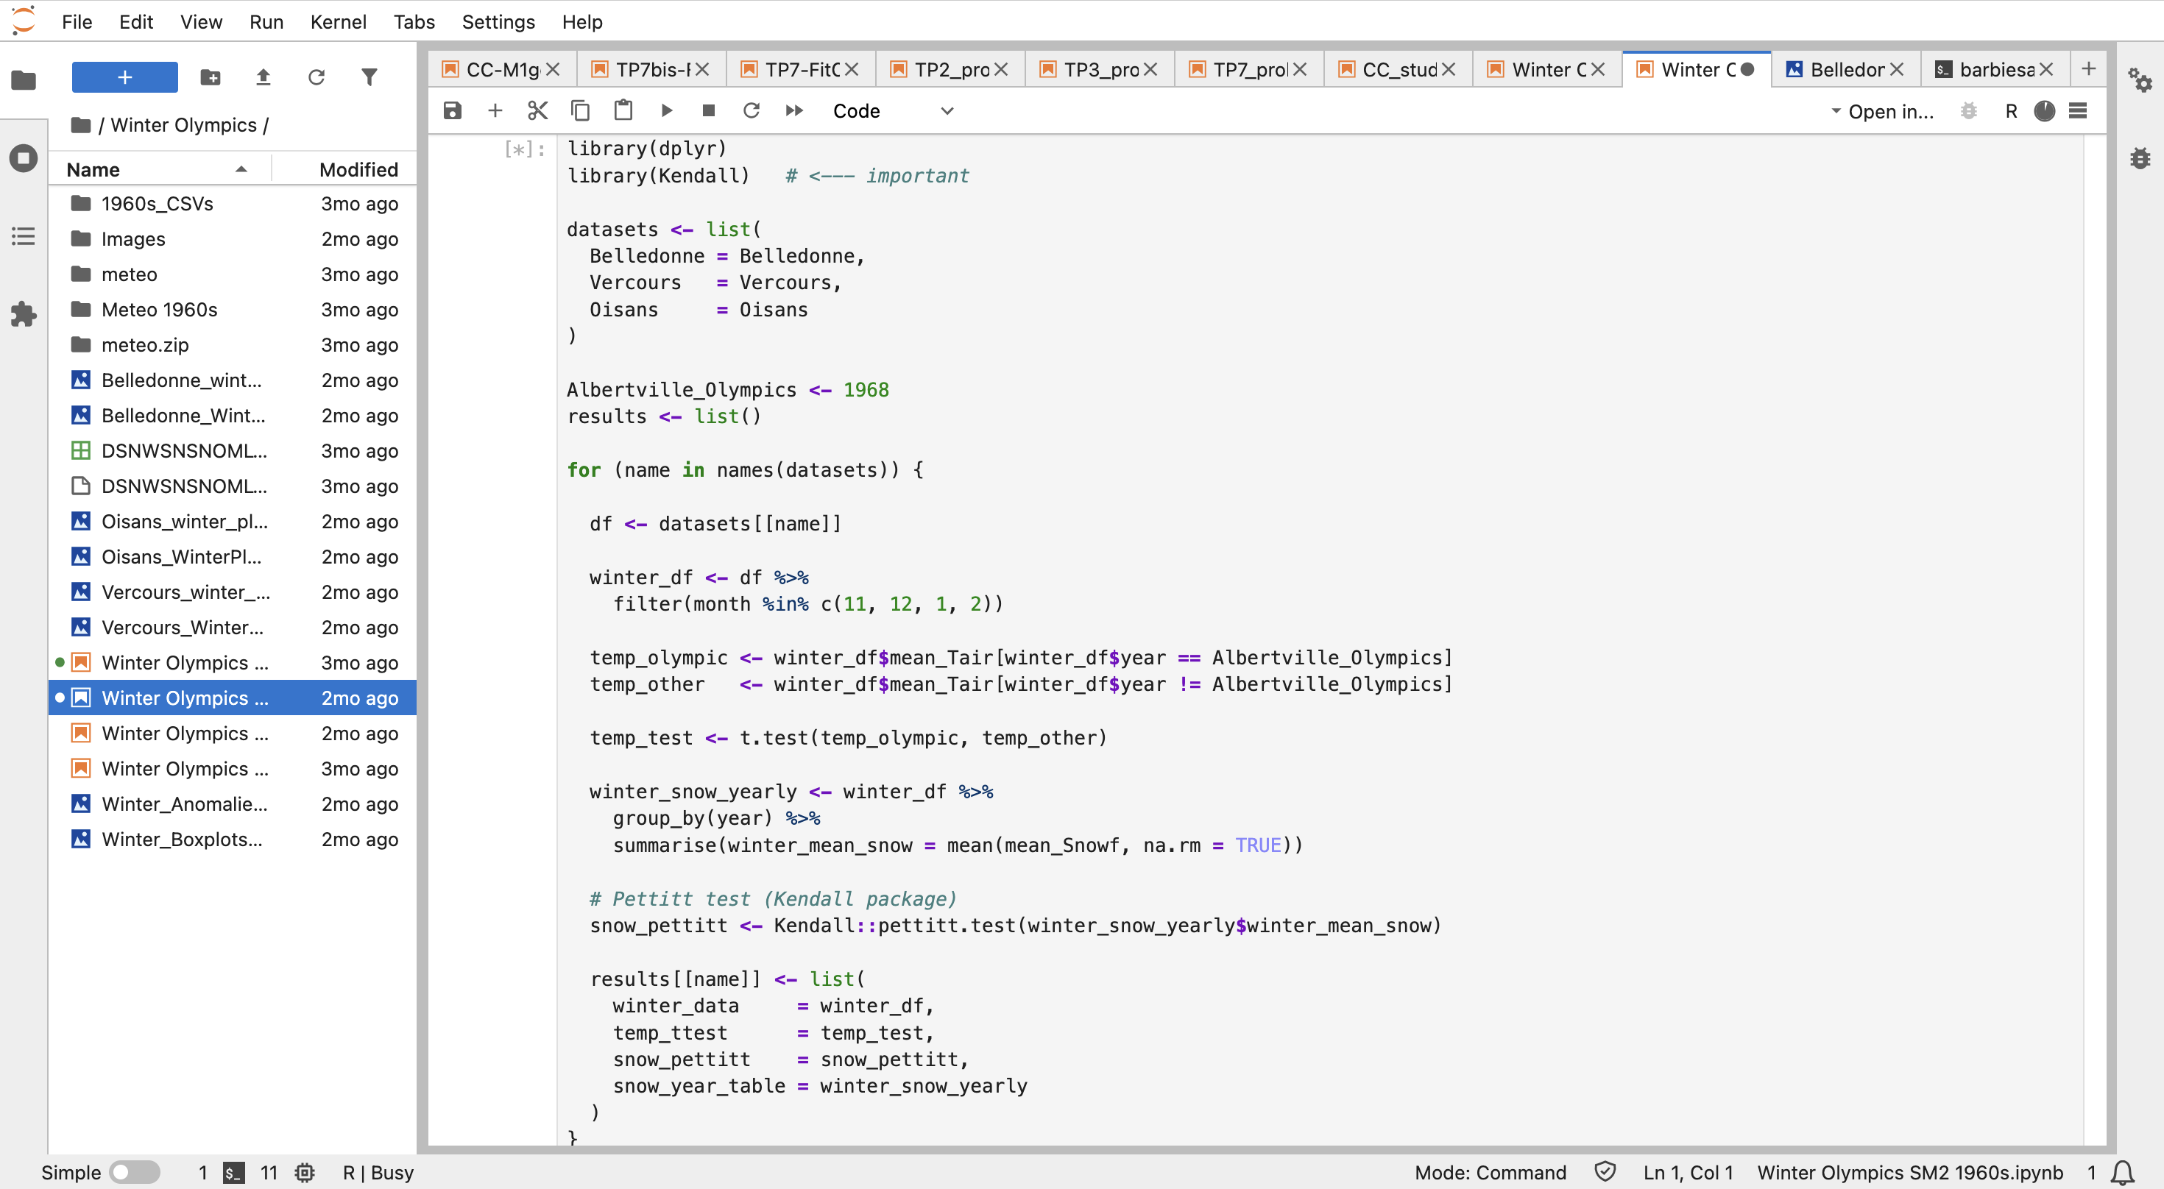
Task: Save the notebook with the disk icon
Action: pos(452,111)
